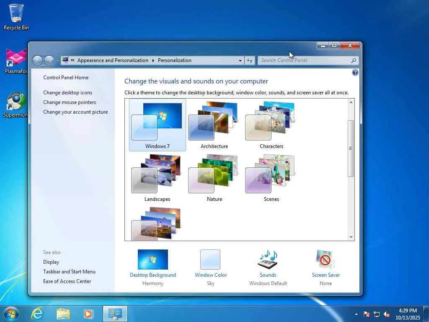The image size is (429, 322).
Task: Click the network tray icon
Action: [377, 314]
